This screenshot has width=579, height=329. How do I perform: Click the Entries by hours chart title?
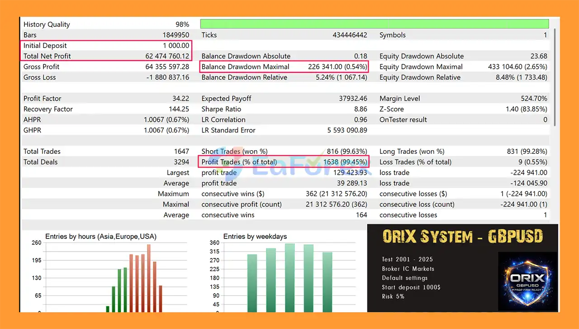click(101, 236)
